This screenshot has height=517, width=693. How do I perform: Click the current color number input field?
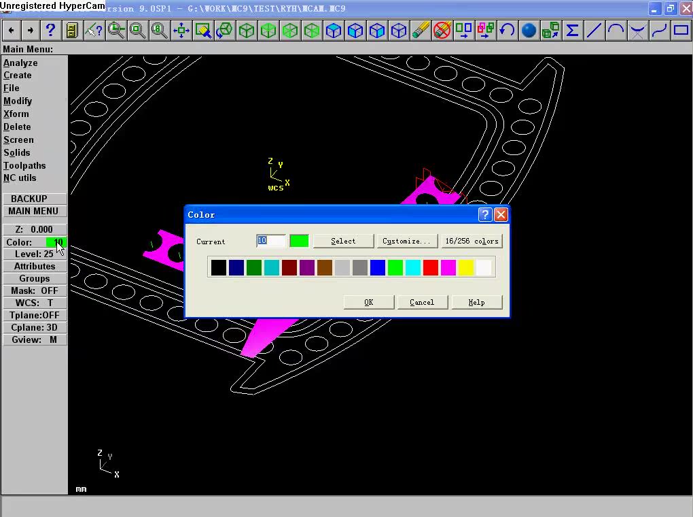tap(271, 241)
